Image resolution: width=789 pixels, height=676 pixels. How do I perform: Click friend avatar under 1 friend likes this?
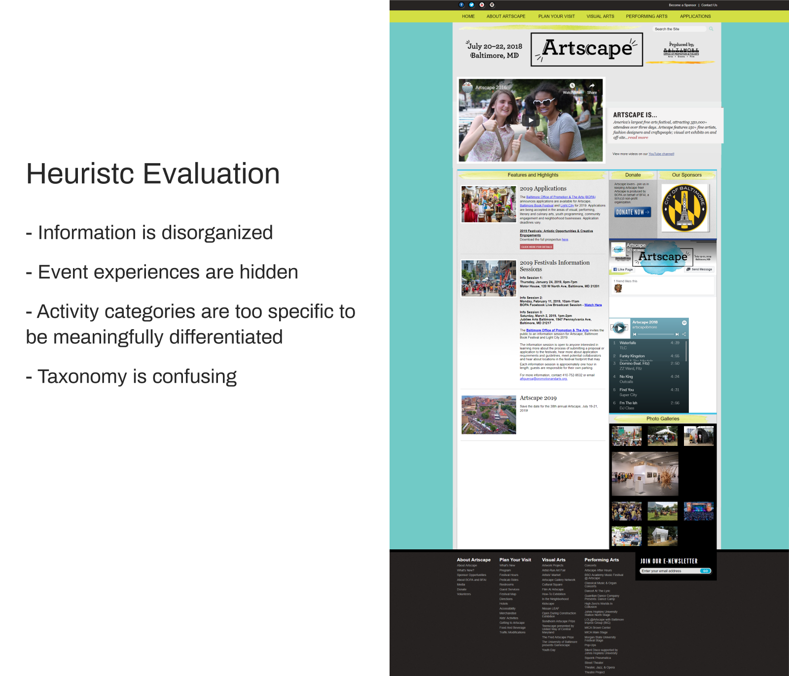pos(618,288)
